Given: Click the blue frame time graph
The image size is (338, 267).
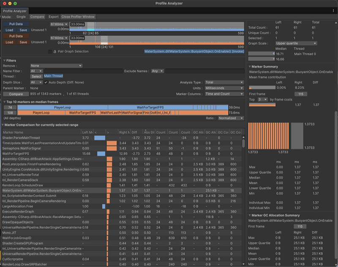Looking at the screenshot, I should (x=157, y=27).
